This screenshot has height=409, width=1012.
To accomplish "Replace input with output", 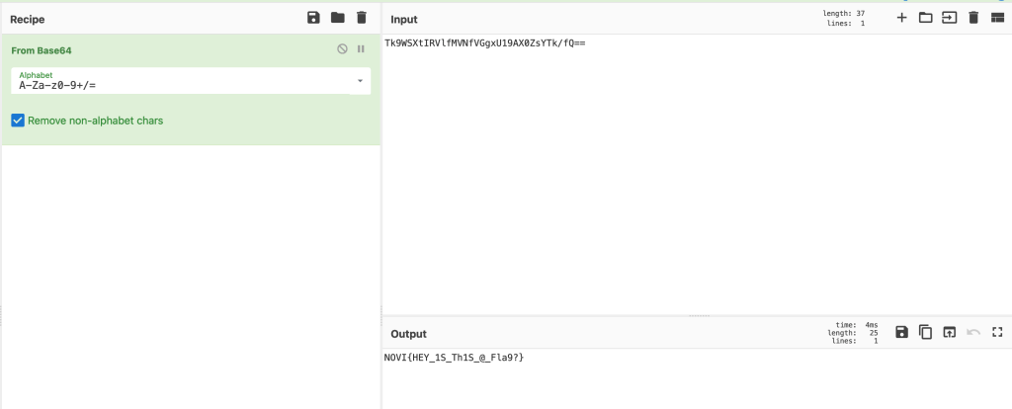I will tap(949, 332).
